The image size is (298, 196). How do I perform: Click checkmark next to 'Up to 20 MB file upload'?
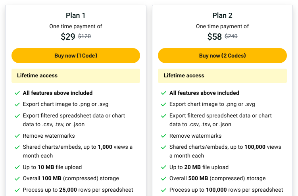(x=163, y=167)
